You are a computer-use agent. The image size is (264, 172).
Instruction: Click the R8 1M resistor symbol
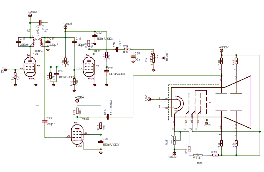(15, 76)
